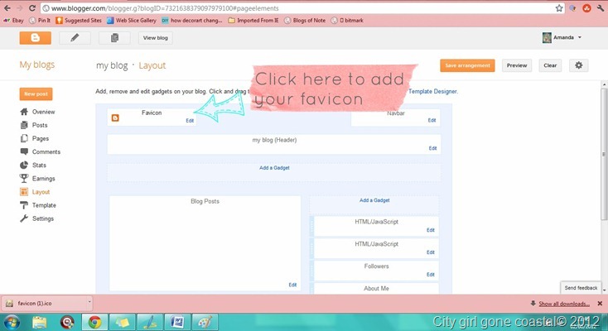Open the Pin It bookmark
The image size is (608, 331).
click(x=40, y=20)
